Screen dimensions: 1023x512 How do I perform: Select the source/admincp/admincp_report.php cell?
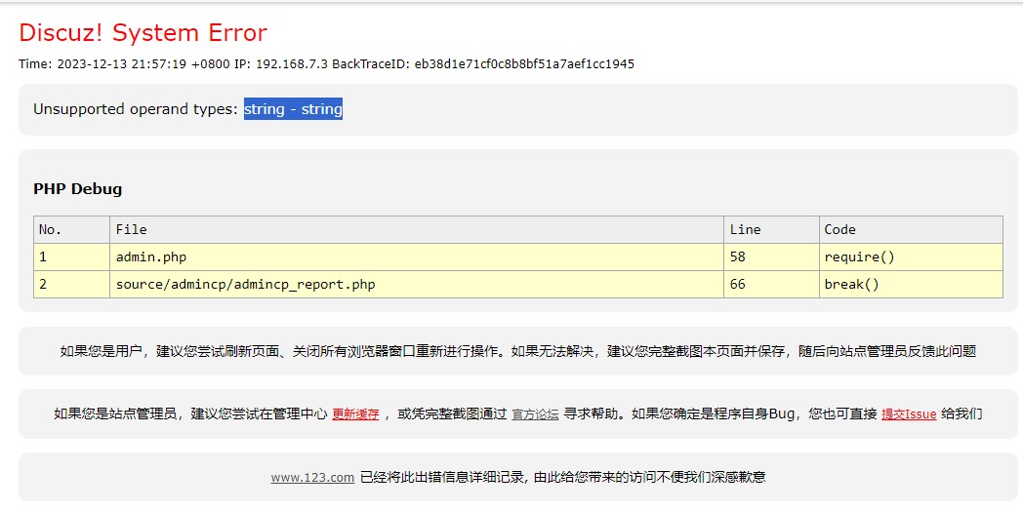pyautogui.click(x=245, y=285)
